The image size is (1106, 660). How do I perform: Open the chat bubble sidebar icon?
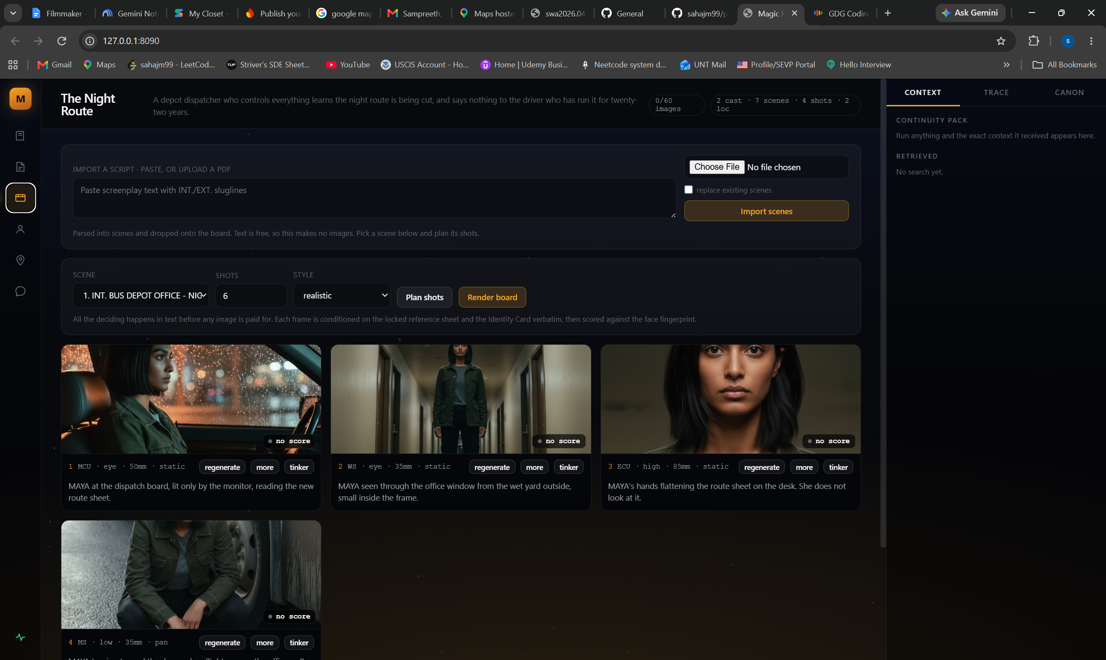coord(20,291)
